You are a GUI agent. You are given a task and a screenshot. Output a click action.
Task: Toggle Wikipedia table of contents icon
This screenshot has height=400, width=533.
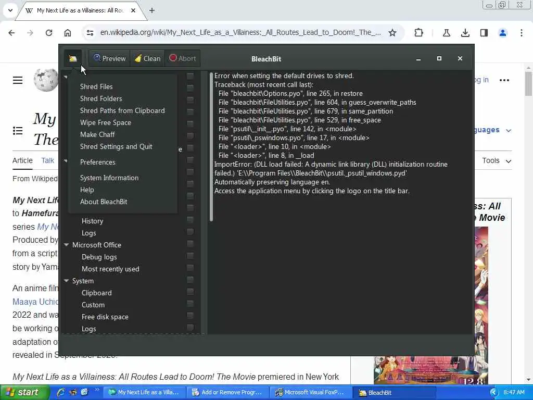pos(18,131)
